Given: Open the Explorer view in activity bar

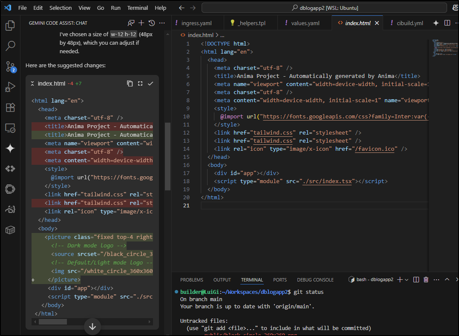Looking at the screenshot, I should point(10,26).
